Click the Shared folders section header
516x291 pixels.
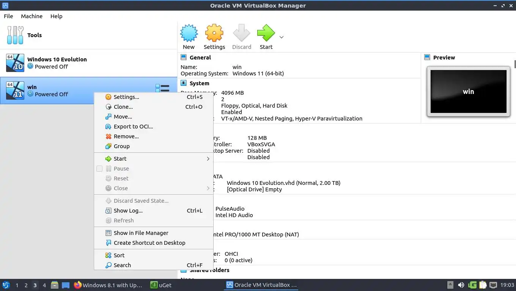click(x=209, y=270)
